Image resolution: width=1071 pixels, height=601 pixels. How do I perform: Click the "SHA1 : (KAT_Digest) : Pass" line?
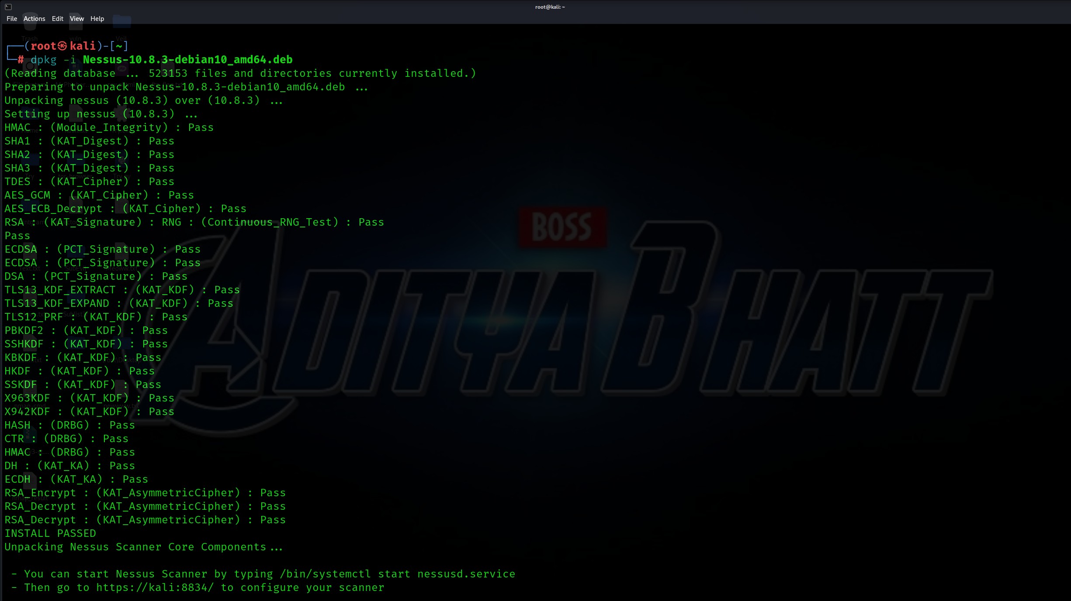89,141
